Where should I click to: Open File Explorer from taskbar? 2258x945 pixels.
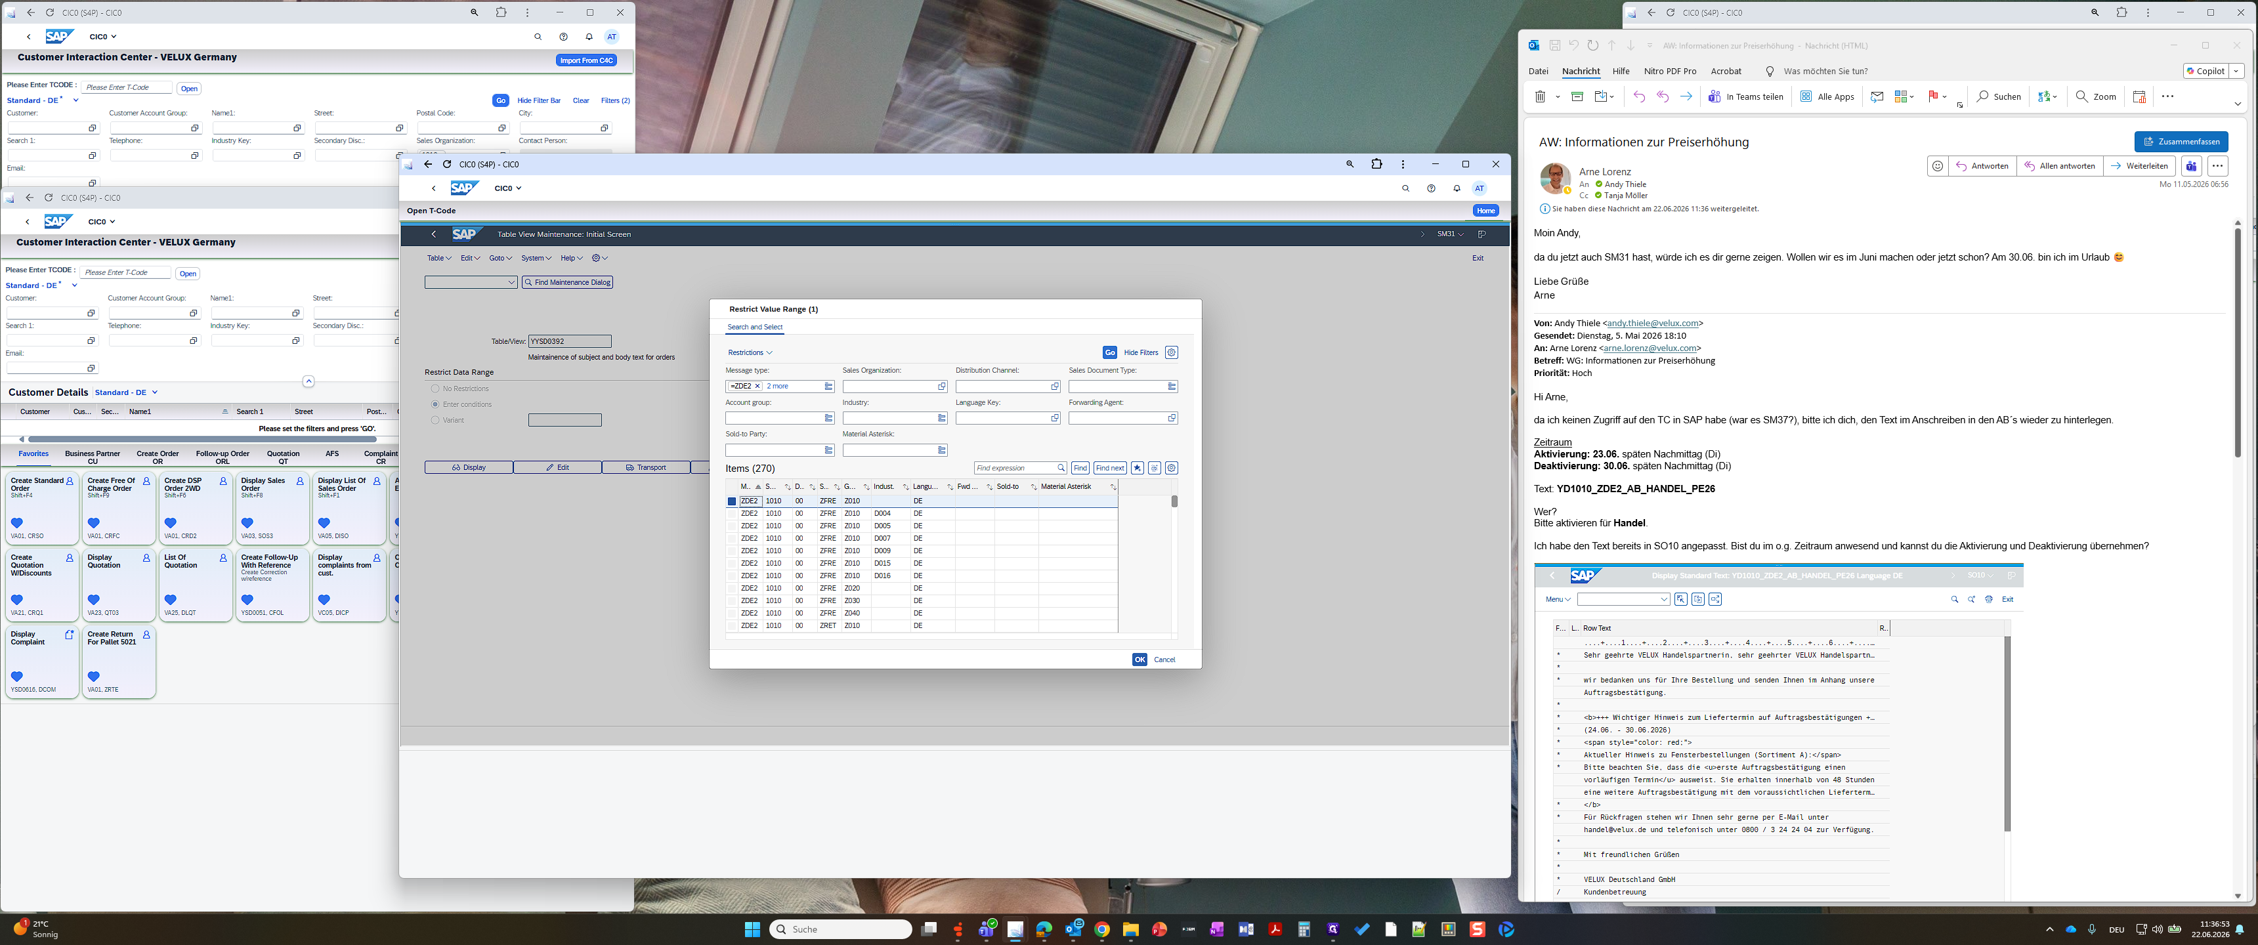(1131, 929)
